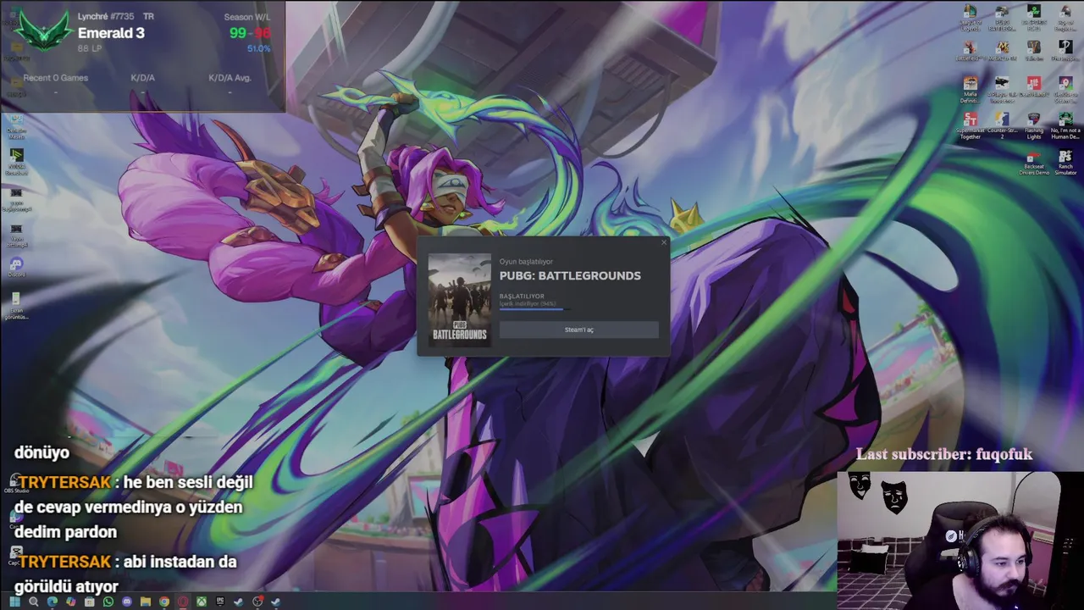Click the "Last subscriber: fuqofuk" text
Viewport: 1084px width, 610px height.
click(944, 454)
